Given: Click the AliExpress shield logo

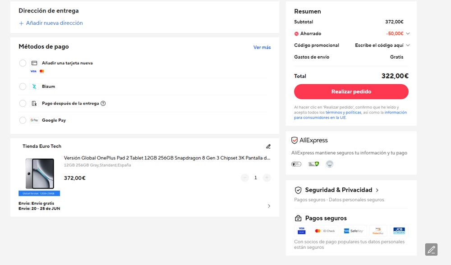Looking at the screenshot, I should click(x=294, y=140).
